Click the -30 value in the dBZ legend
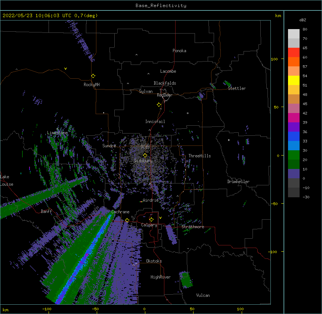322x314 pixels. 306,197
